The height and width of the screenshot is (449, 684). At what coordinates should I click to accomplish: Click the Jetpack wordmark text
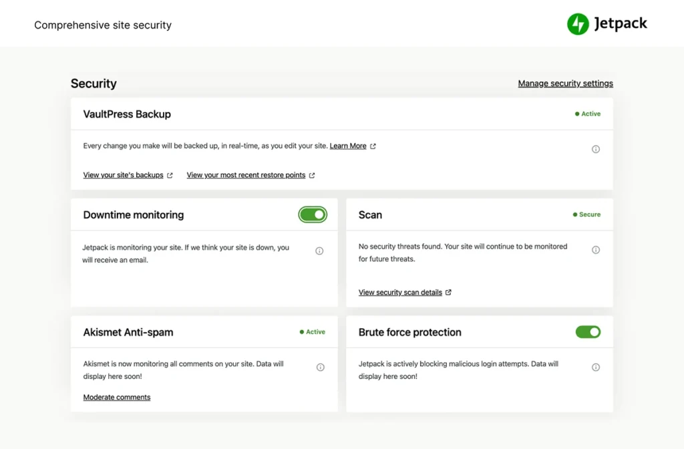621,23
